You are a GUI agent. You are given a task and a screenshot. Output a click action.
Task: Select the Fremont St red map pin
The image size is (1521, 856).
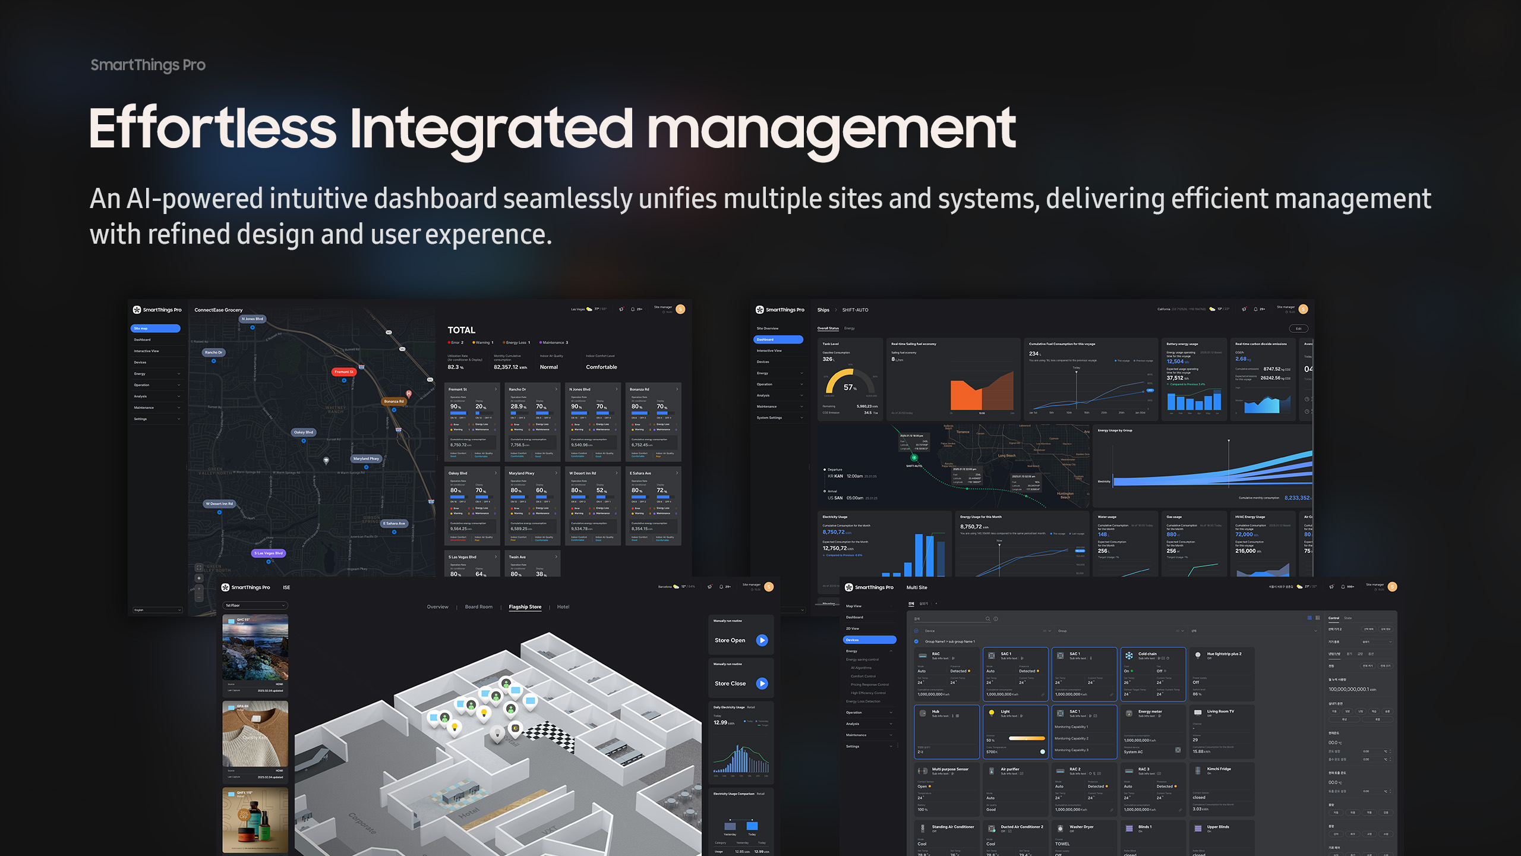pos(343,372)
